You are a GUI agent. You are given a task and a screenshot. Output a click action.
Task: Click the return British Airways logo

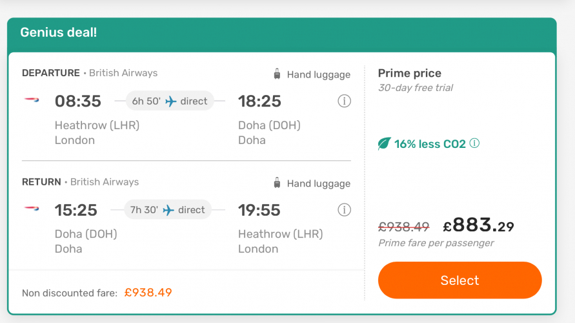tap(32, 210)
